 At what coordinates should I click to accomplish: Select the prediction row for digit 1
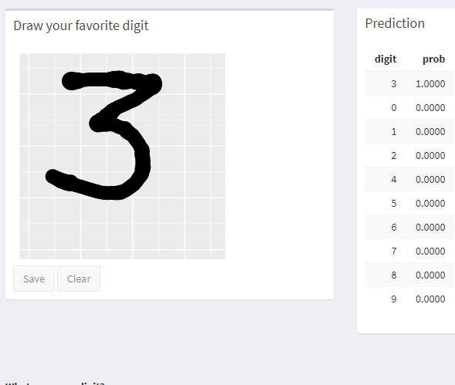pos(409,131)
